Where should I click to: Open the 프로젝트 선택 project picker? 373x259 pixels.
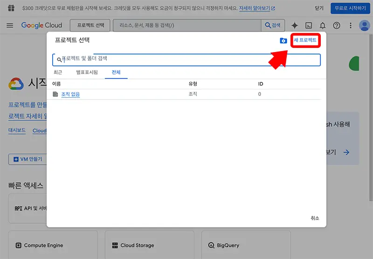tap(90, 26)
